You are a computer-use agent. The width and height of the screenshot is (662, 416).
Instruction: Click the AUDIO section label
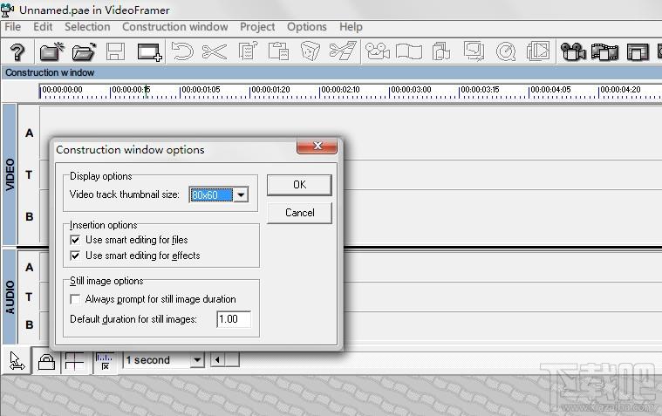(10, 297)
